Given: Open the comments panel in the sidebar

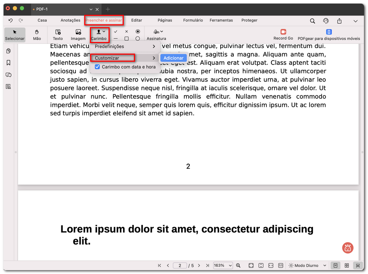Looking at the screenshot, I should point(8,75).
